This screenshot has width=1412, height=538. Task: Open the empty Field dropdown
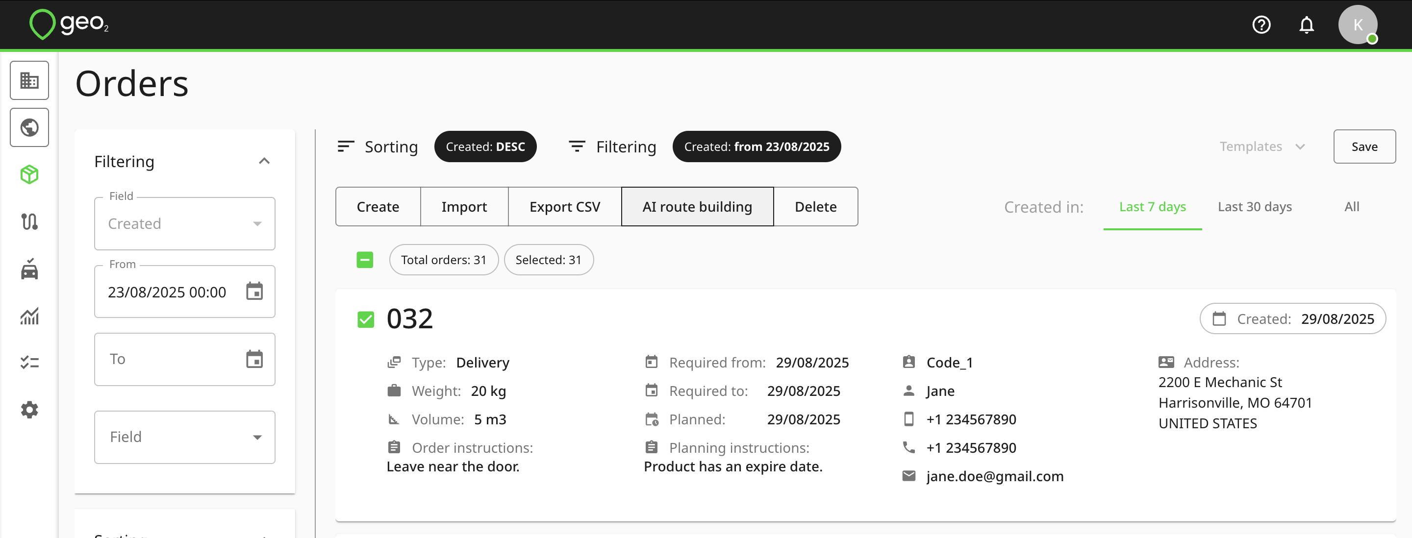point(185,437)
